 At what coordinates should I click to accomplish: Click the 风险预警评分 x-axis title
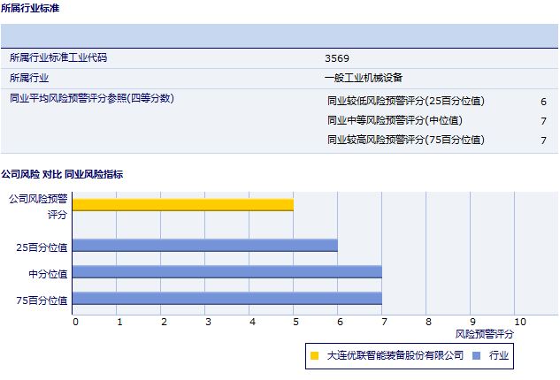(484, 334)
